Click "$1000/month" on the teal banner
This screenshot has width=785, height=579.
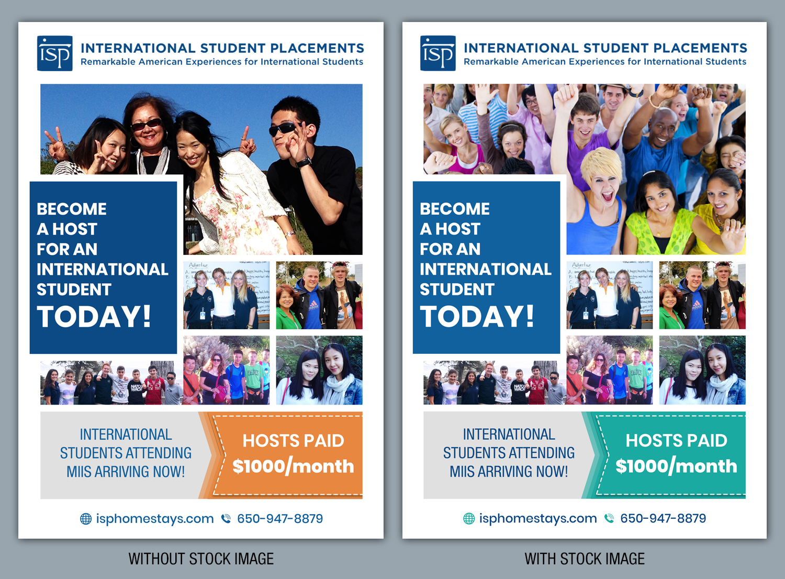pos(676,466)
